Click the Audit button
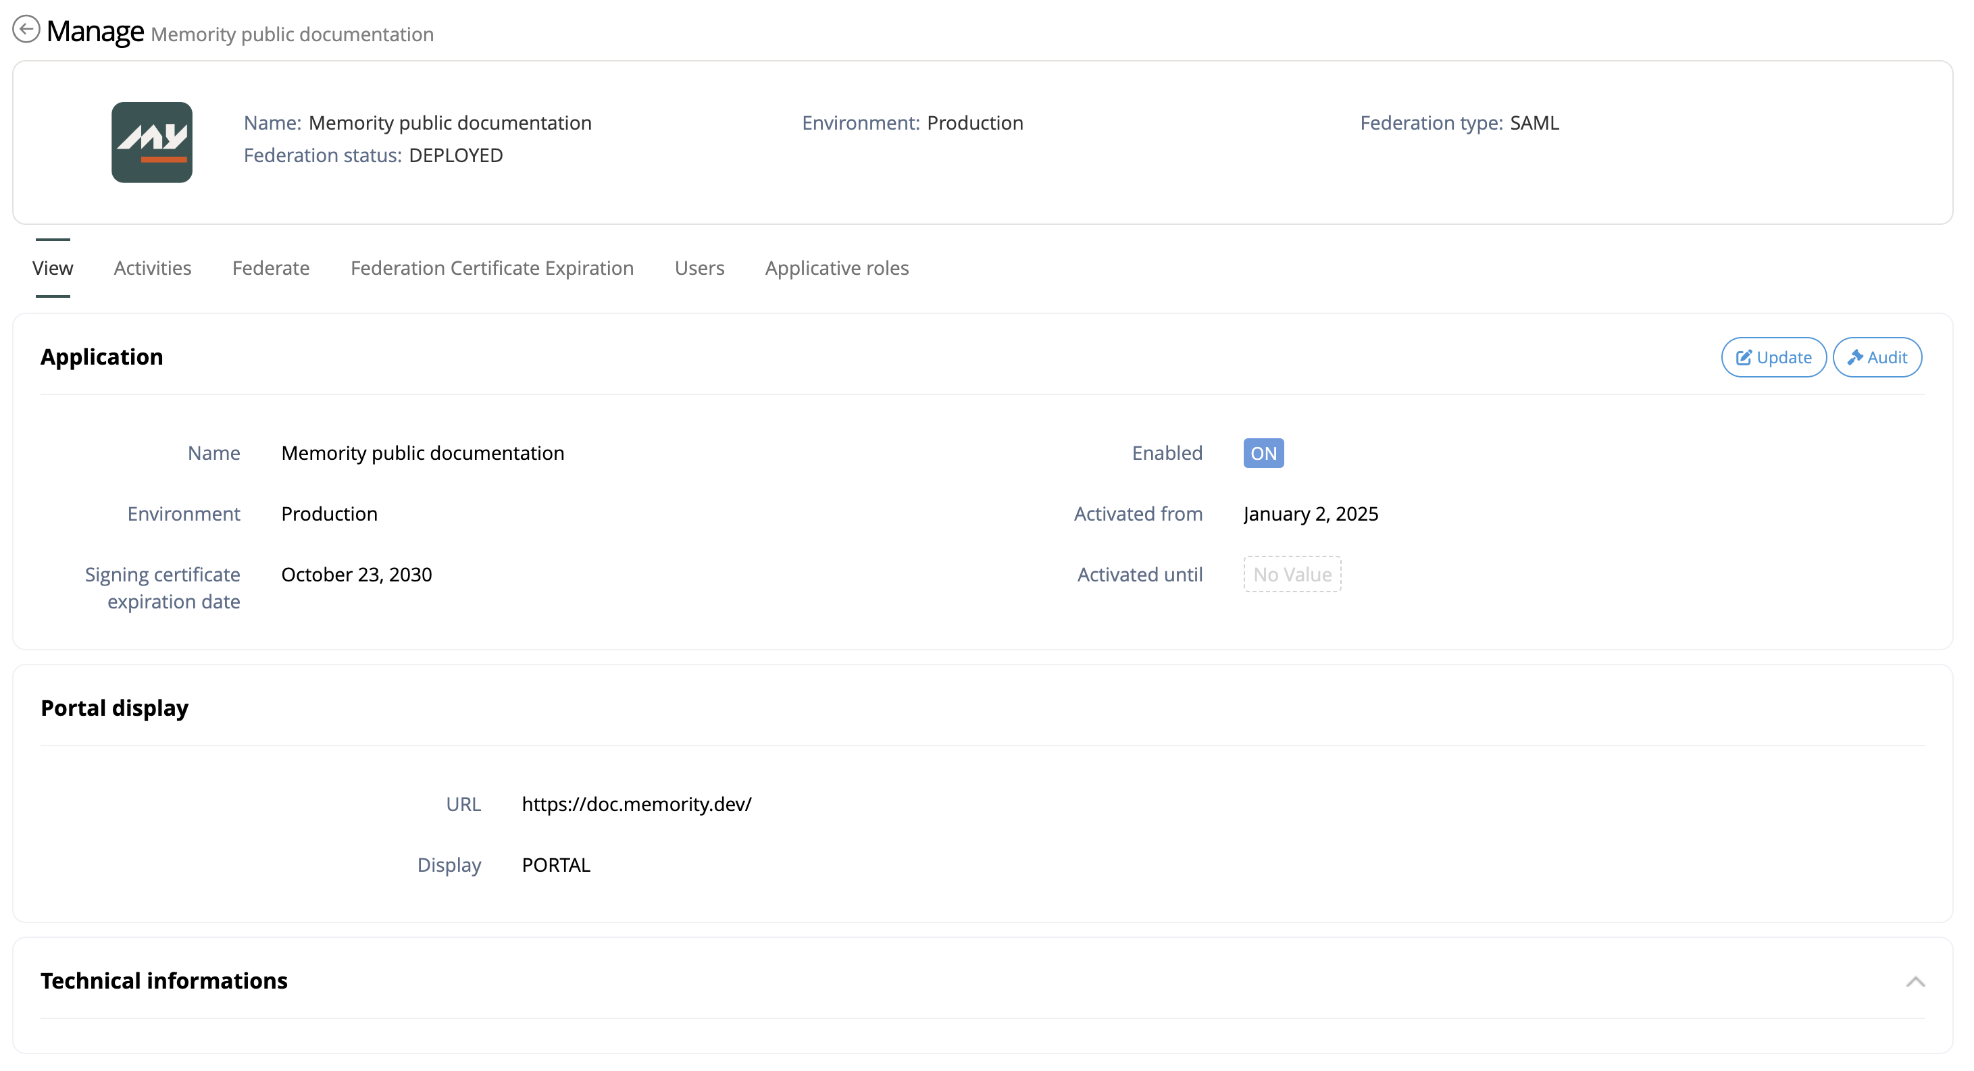 1877,357
